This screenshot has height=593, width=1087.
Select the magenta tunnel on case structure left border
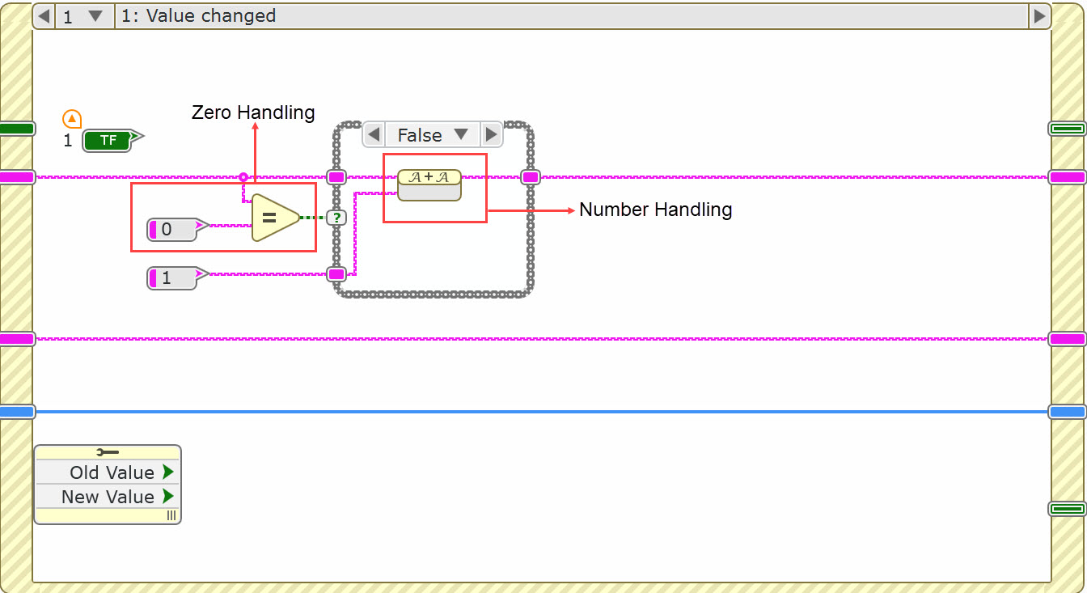click(x=336, y=176)
